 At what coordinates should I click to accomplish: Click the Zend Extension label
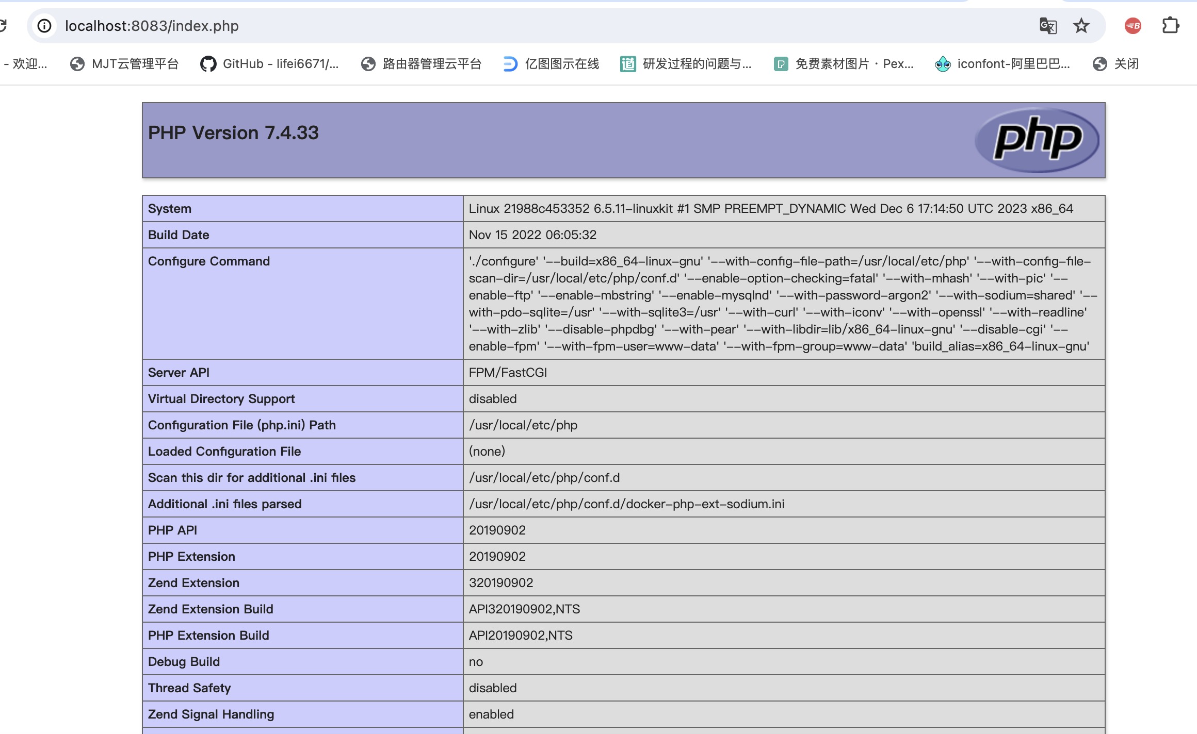(193, 583)
